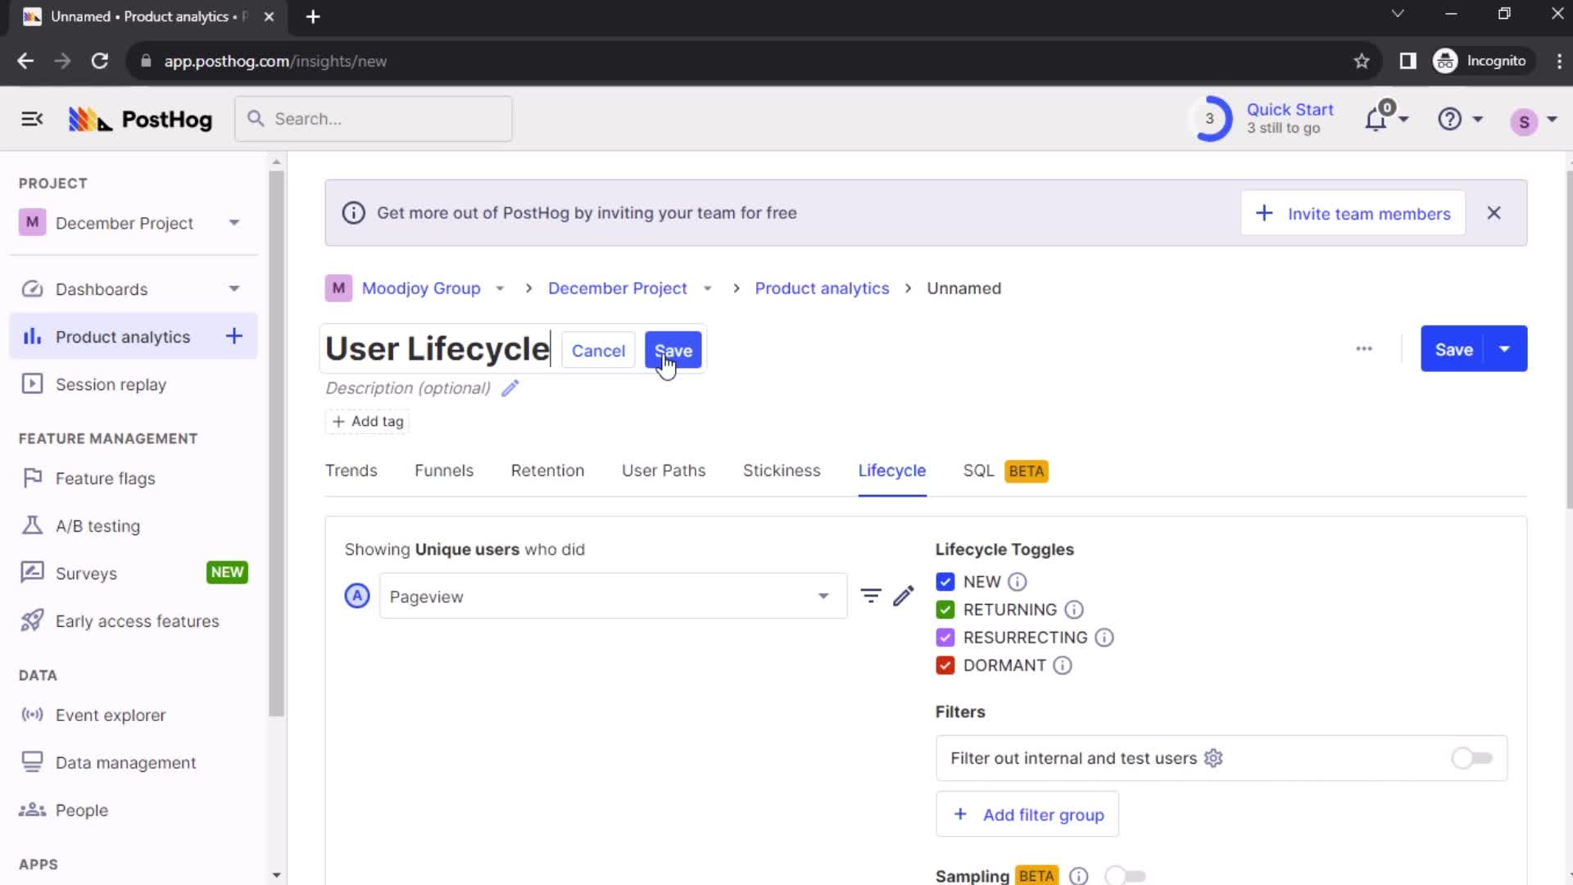Switch to the SQL beta tab
The image size is (1573, 885).
click(x=1005, y=471)
